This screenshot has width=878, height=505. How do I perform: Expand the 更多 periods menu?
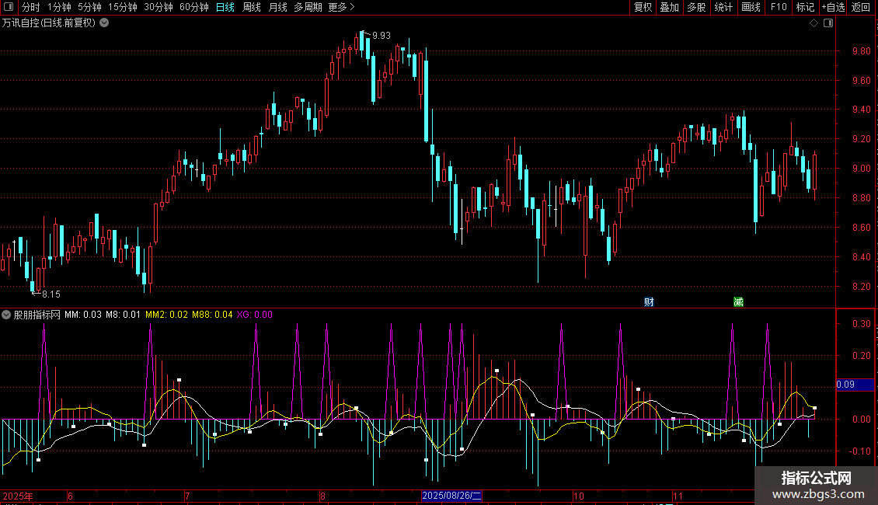[341, 7]
